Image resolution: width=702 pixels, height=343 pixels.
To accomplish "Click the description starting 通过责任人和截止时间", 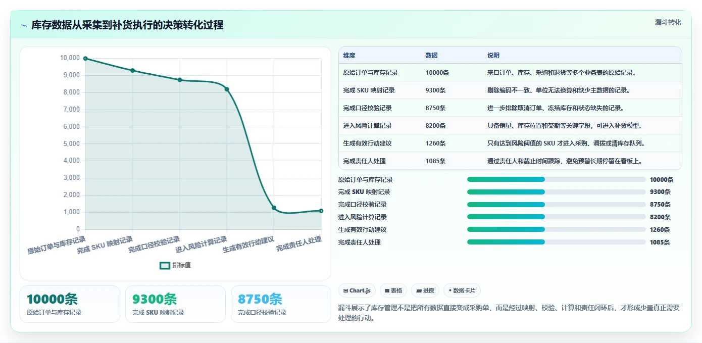I will tap(565, 161).
